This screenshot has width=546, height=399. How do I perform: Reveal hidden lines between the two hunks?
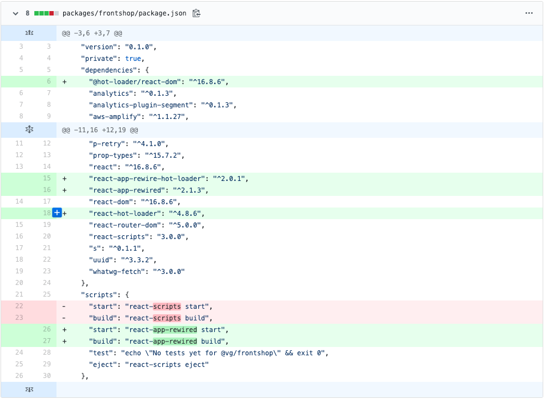pyautogui.click(x=29, y=129)
